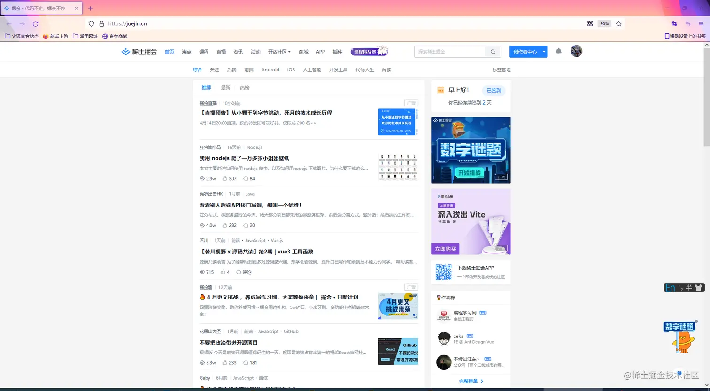Click the notification bell icon

[x=558, y=52]
